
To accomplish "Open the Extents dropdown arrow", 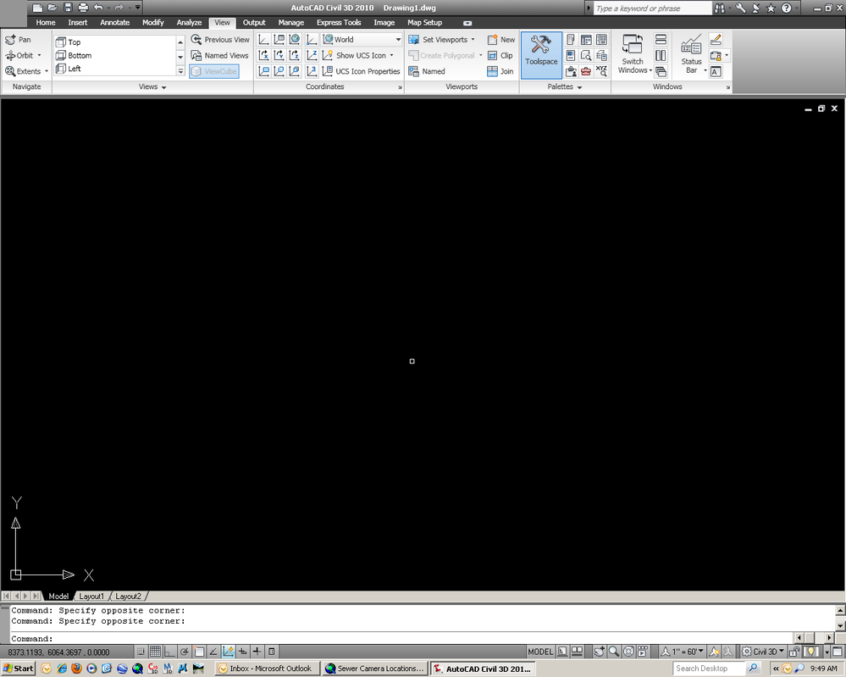I will tap(47, 70).
